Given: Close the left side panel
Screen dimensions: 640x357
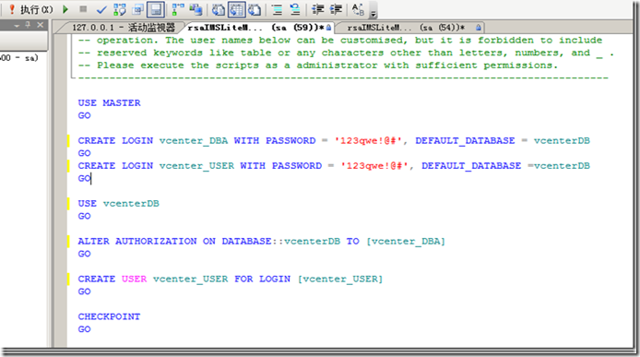Looking at the screenshot, I should coord(40,25).
